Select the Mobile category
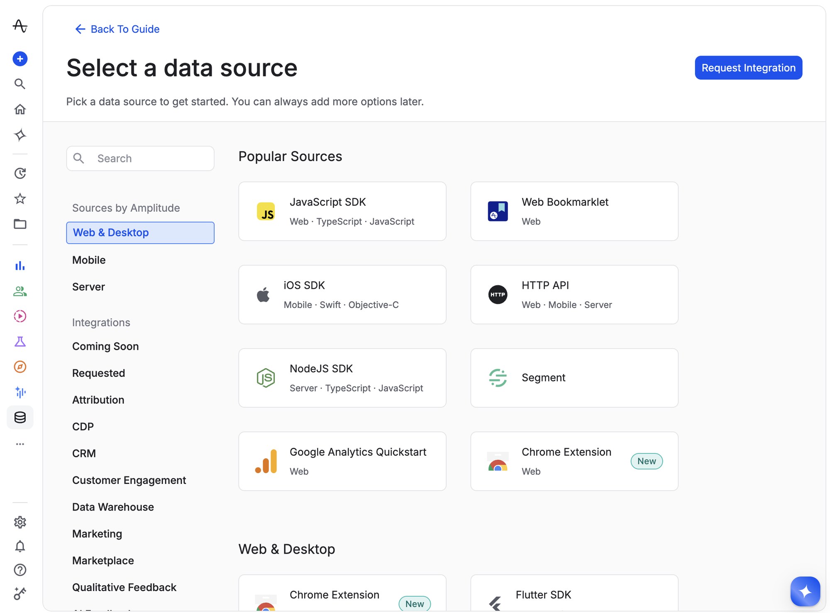Image resolution: width=830 pixels, height=613 pixels. [x=89, y=260]
